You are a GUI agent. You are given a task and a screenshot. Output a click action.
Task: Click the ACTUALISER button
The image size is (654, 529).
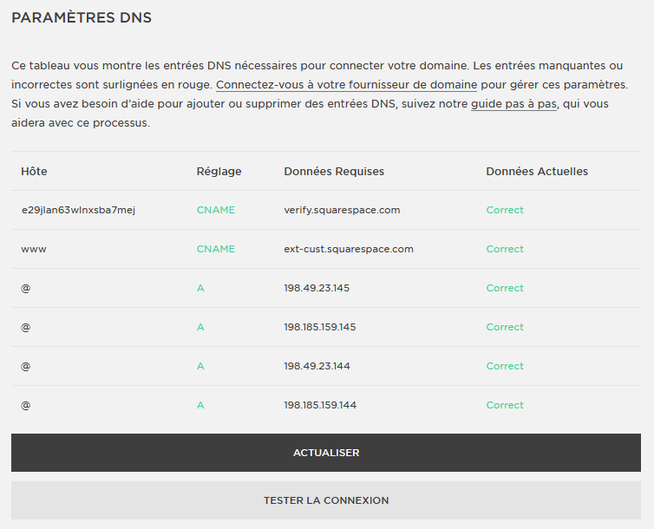click(326, 453)
